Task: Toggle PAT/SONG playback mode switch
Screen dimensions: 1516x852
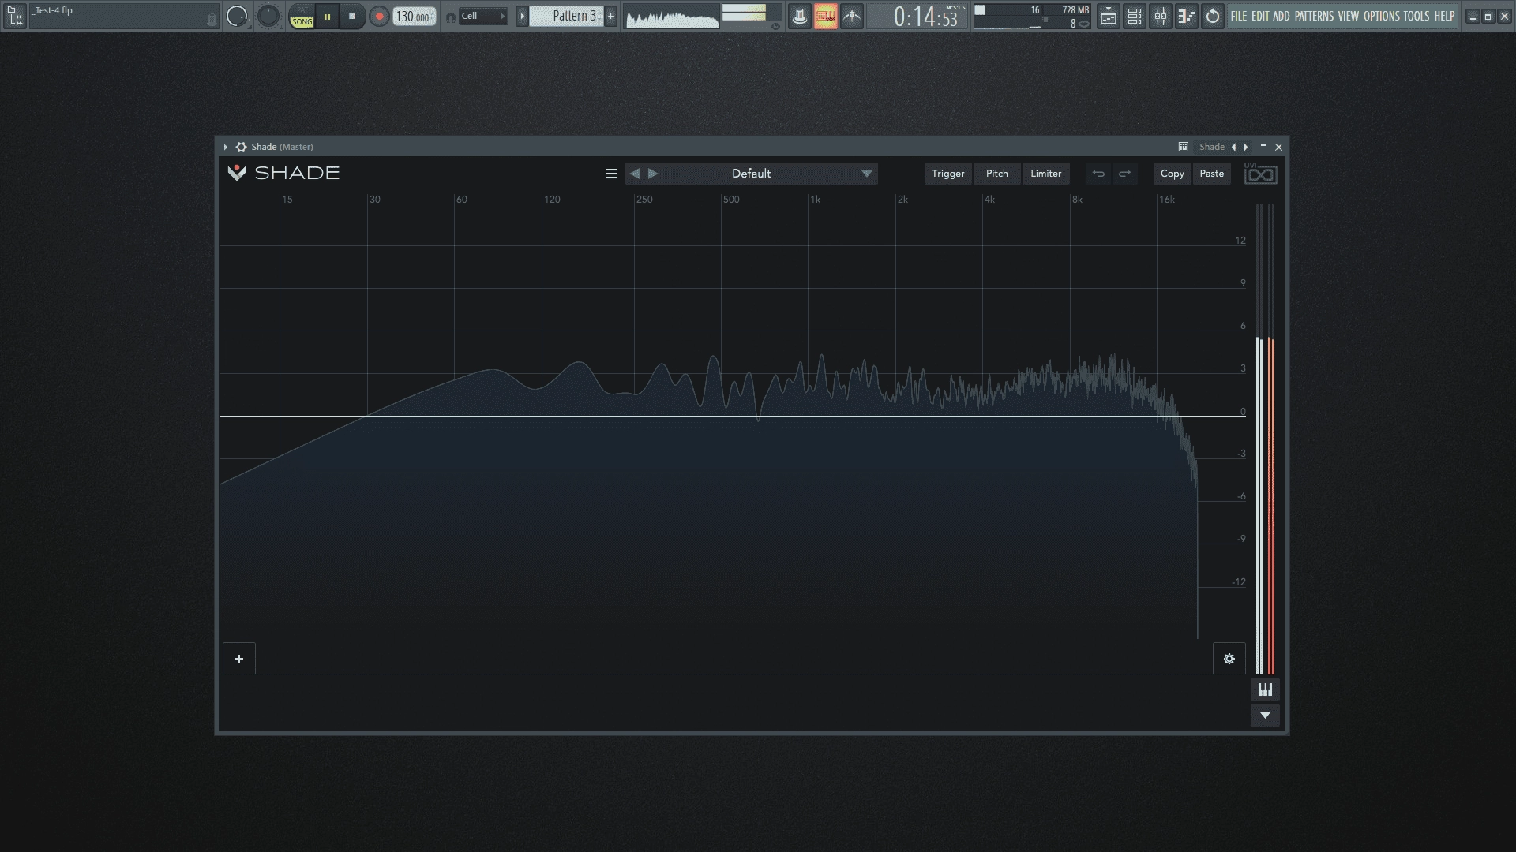Action: 302,16
